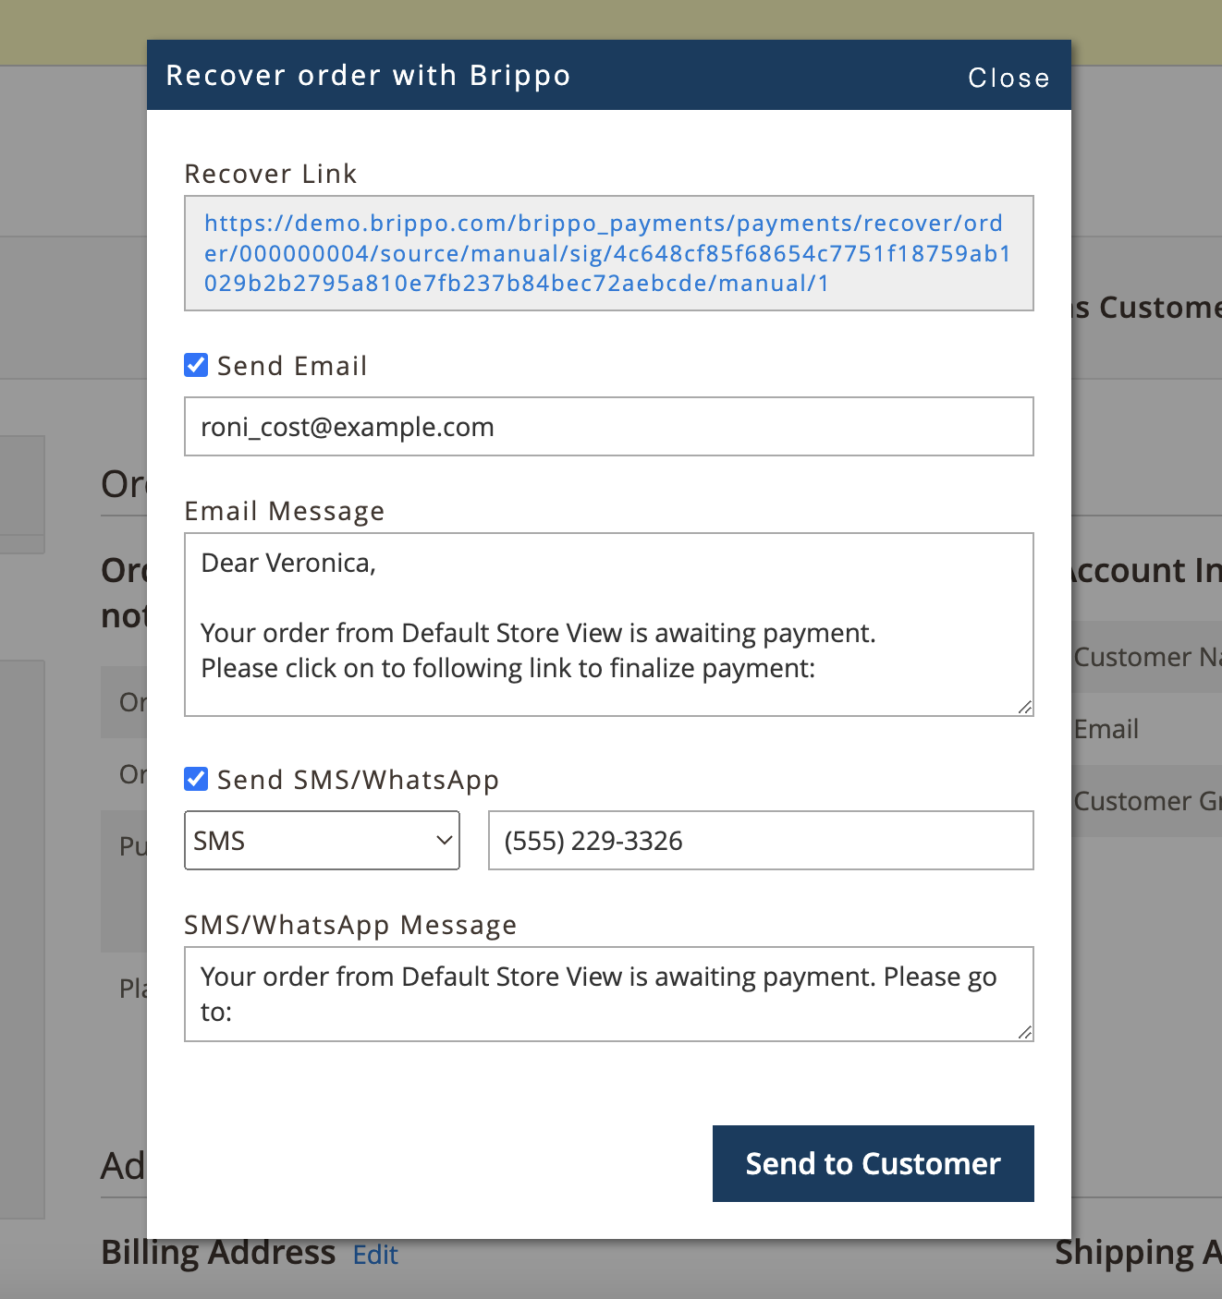Click the Email Message field label
The height and width of the screenshot is (1299, 1222).
284,511
